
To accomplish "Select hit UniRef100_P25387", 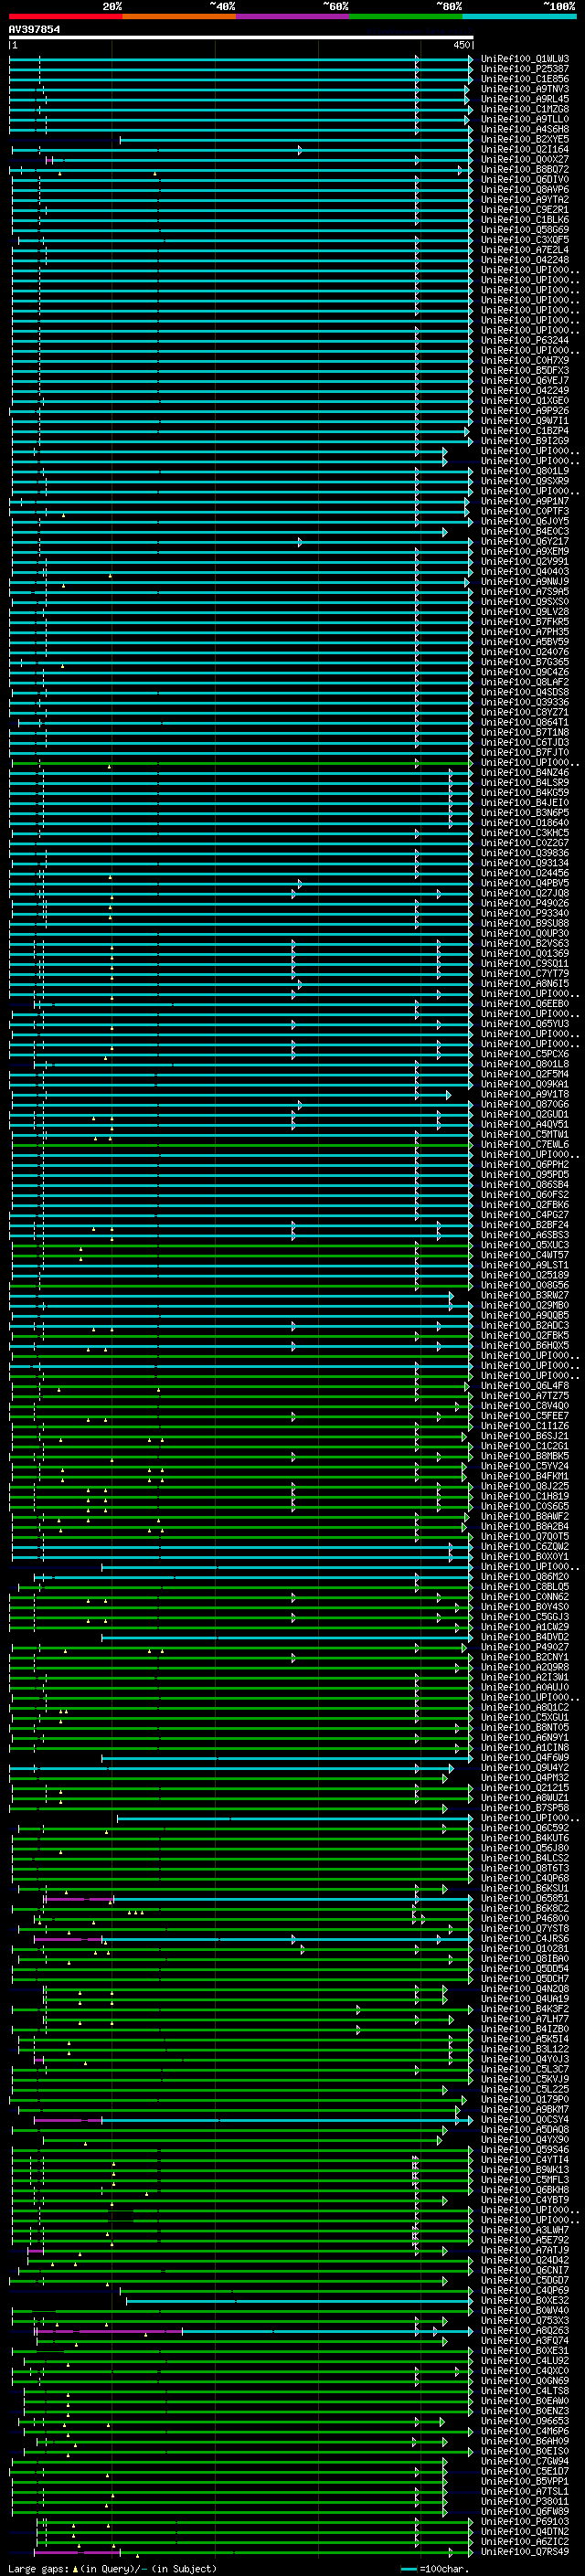I will tap(525, 69).
